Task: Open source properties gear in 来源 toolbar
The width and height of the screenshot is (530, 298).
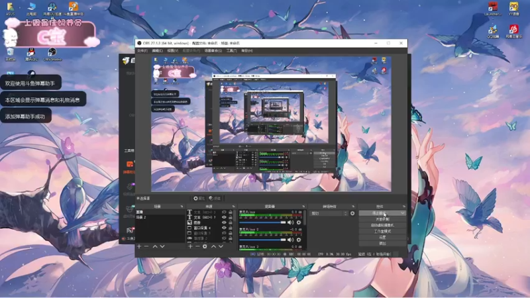Action: 205,246
